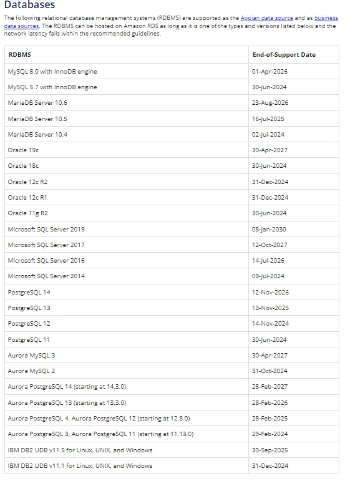Select IBM DB2 UDB v11.5 row
This screenshot has width=345, height=481.
(172, 450)
